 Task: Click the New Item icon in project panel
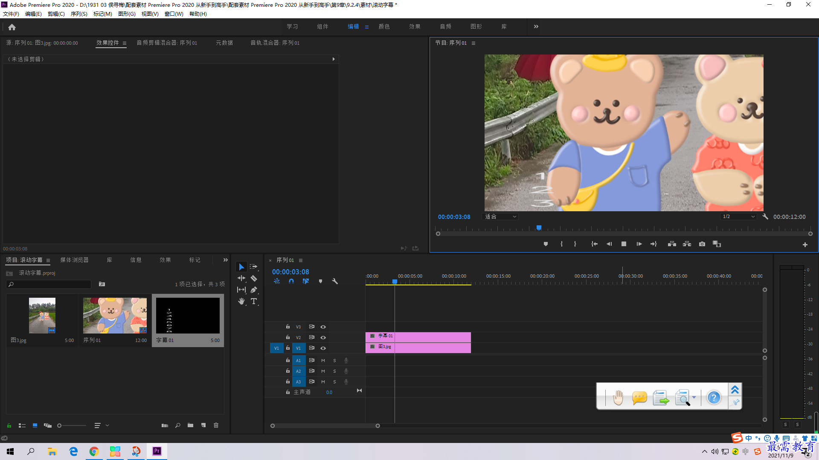tap(203, 425)
